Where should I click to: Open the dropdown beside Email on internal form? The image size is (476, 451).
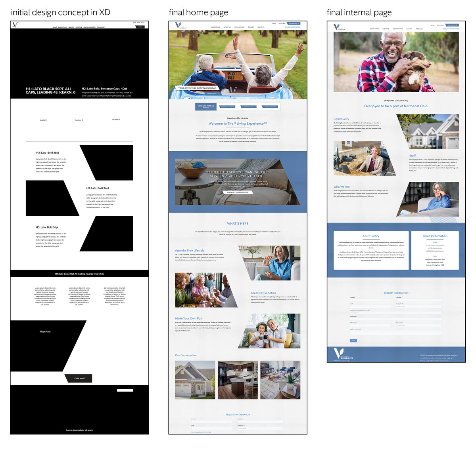419,306
